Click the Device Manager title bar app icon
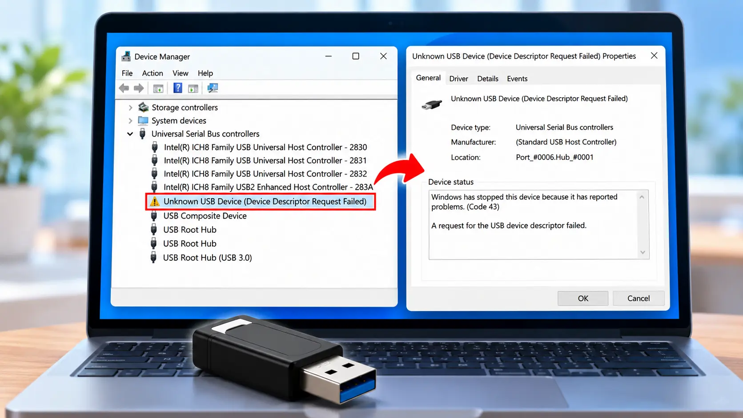This screenshot has width=743, height=418. [x=126, y=56]
